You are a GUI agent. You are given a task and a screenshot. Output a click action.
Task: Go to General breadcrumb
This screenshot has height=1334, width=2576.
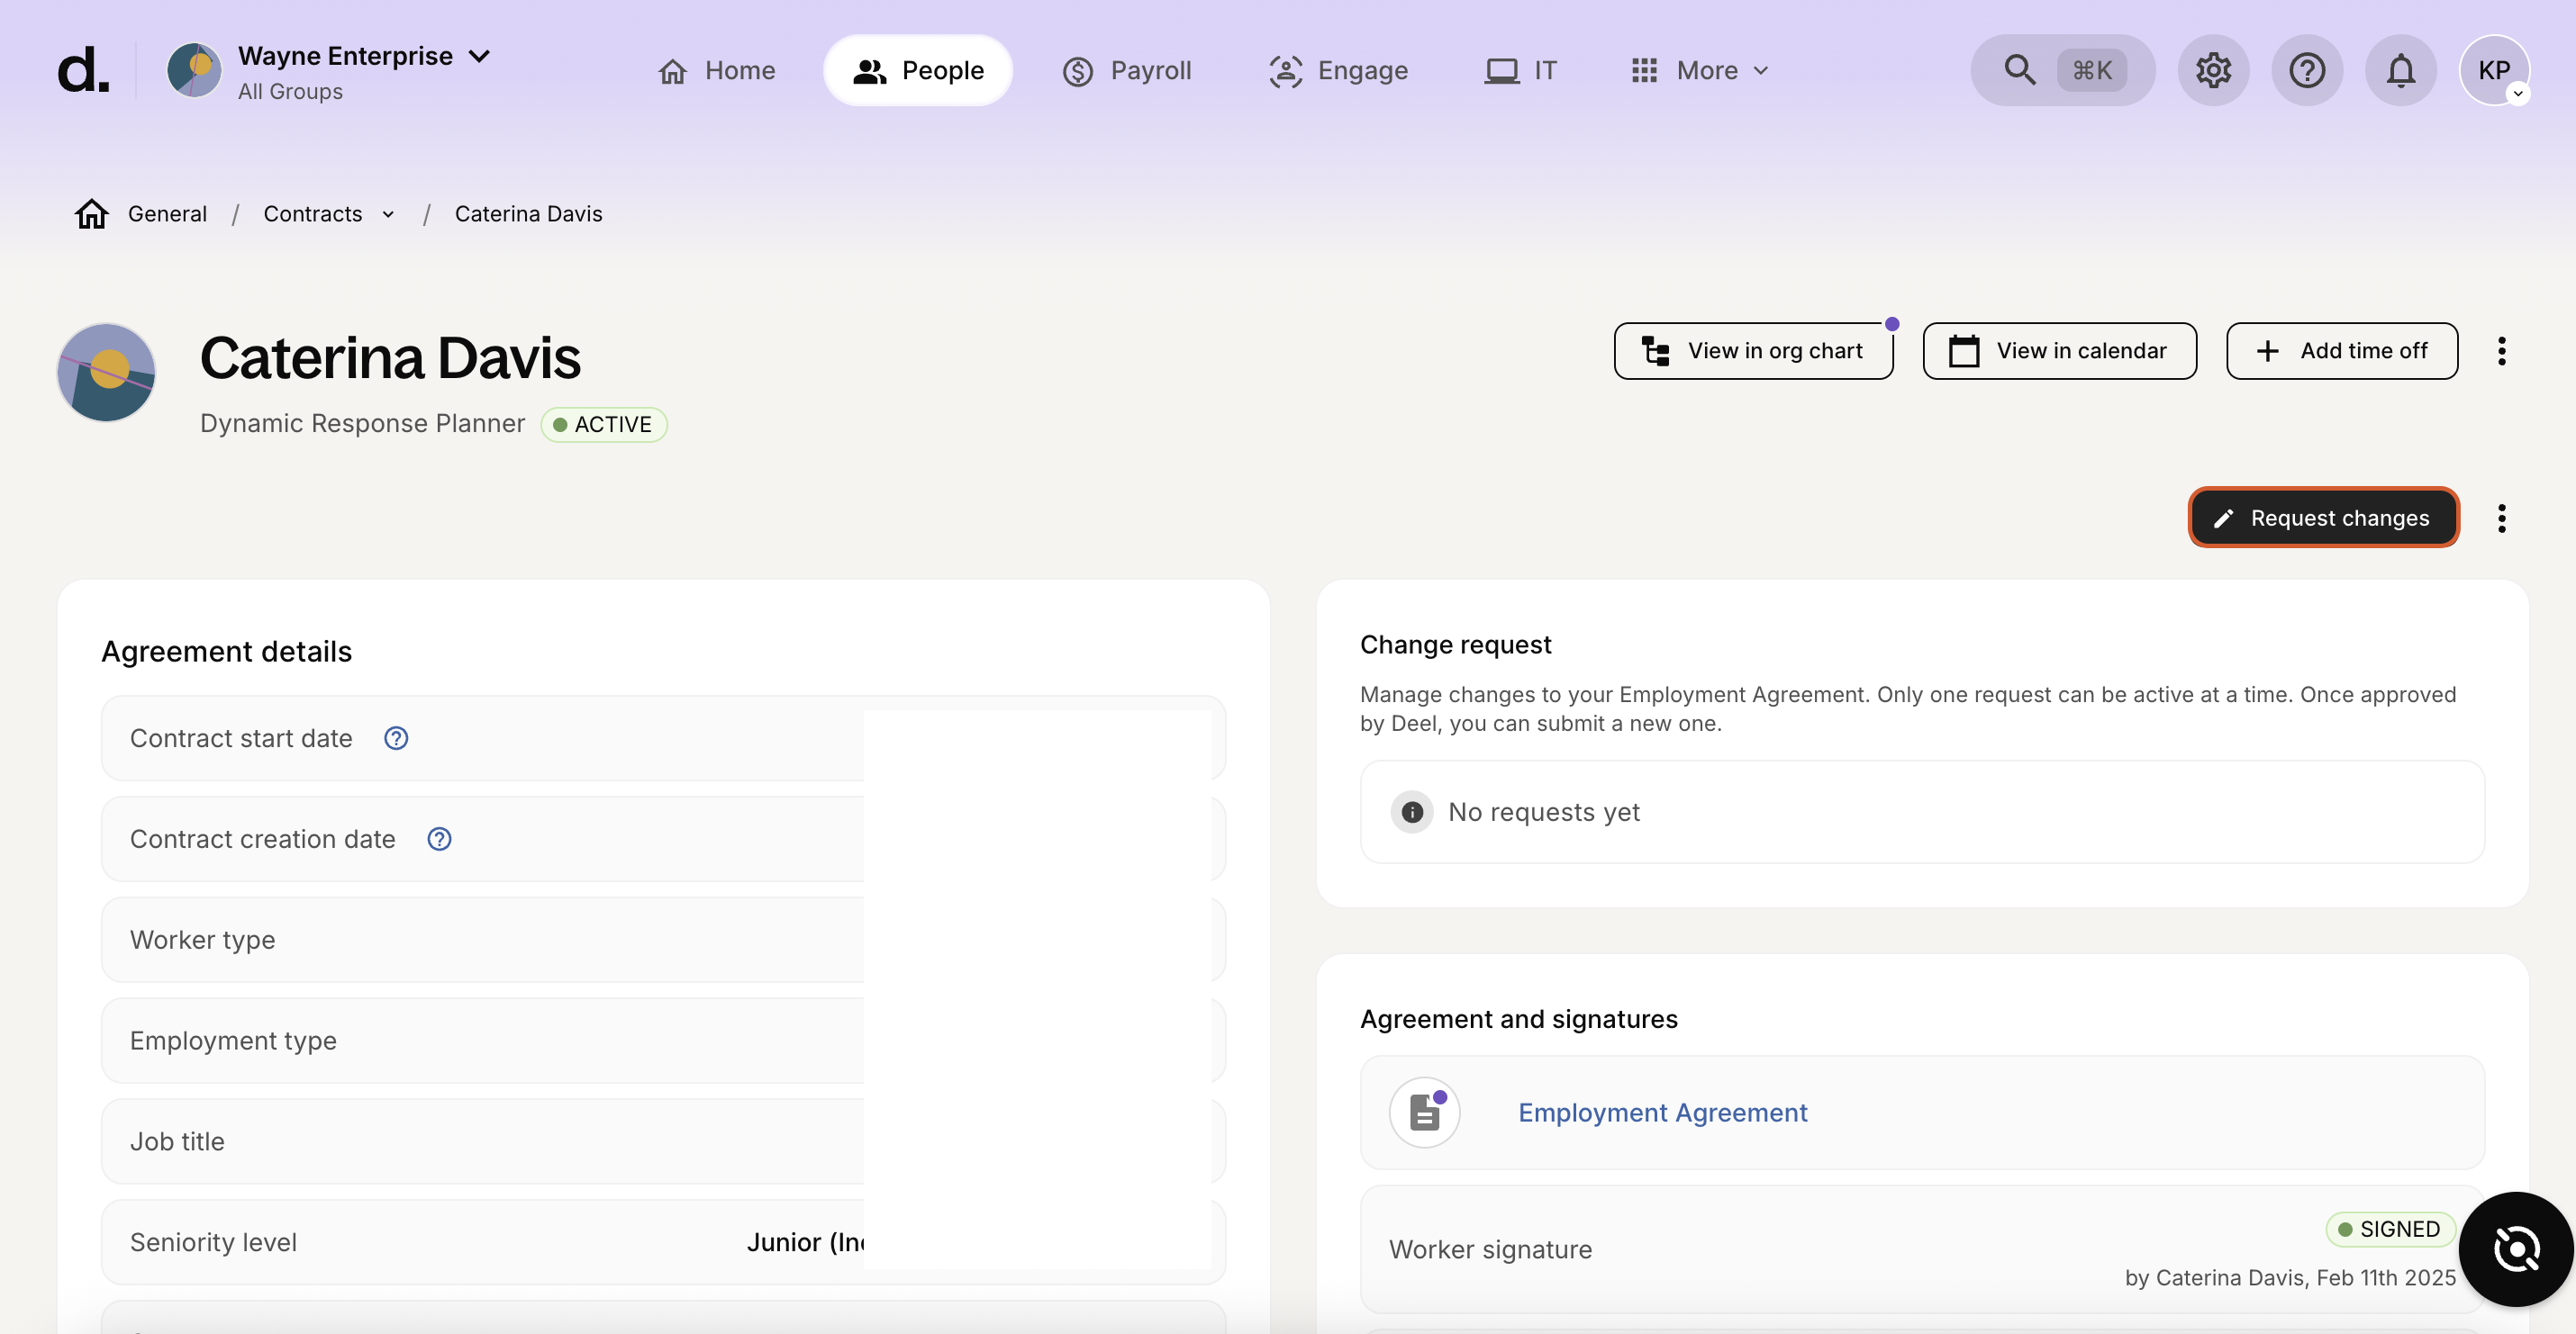click(x=167, y=214)
